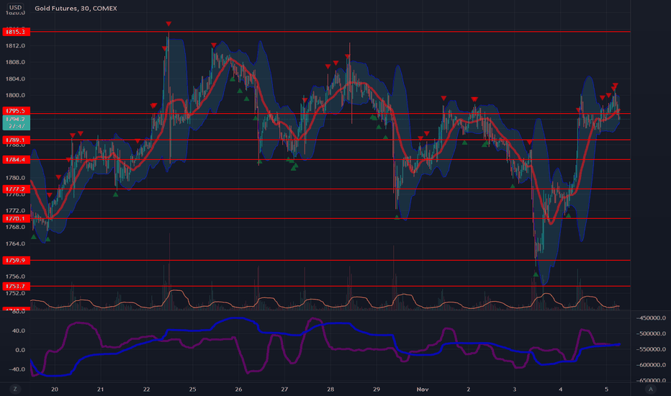
Task: Click the Nov label on time axis
Action: point(423,389)
